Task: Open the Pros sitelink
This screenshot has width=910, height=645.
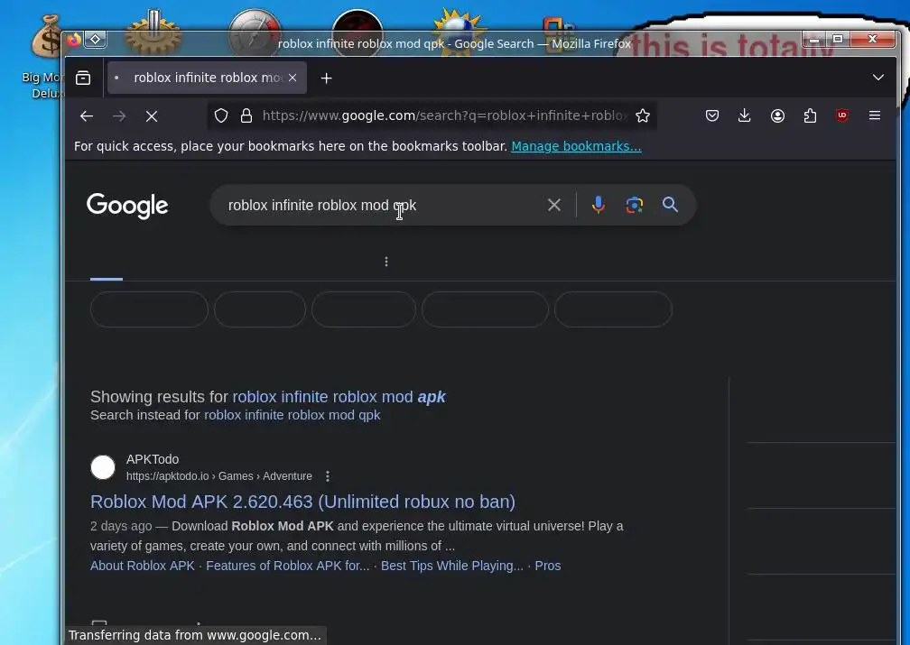Action: point(547,567)
